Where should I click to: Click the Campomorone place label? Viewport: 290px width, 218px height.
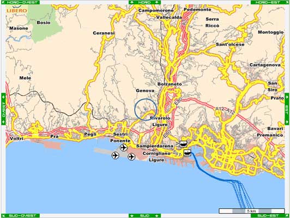156,10
